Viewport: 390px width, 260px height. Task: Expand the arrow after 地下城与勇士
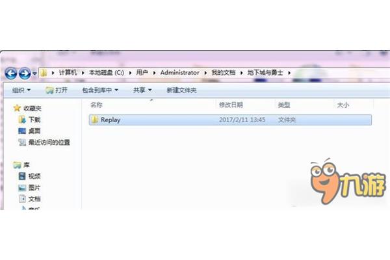(289, 73)
